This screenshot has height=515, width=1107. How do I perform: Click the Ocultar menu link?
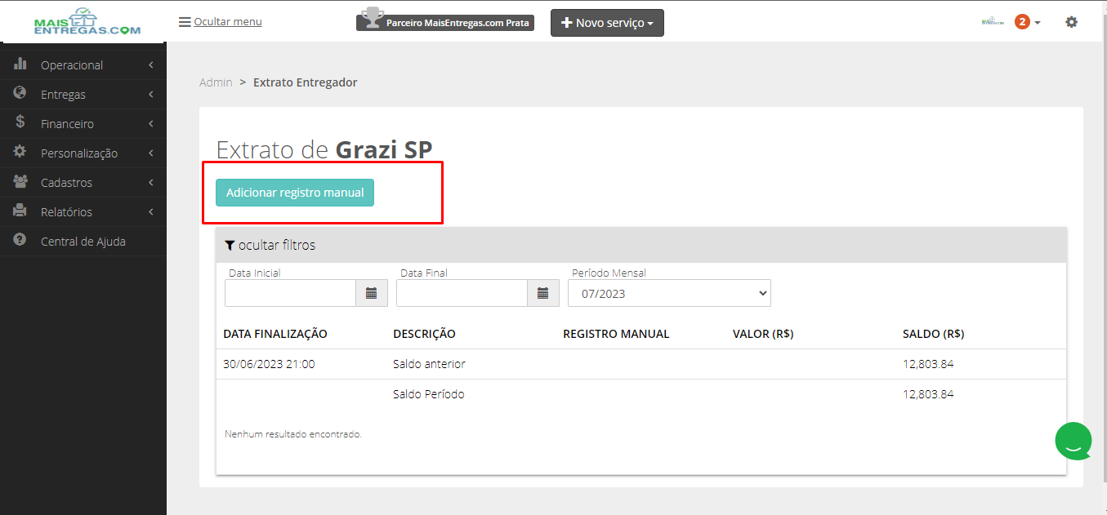pyautogui.click(x=228, y=22)
